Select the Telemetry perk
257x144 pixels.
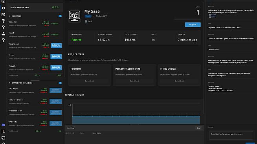pyautogui.click(x=90, y=81)
